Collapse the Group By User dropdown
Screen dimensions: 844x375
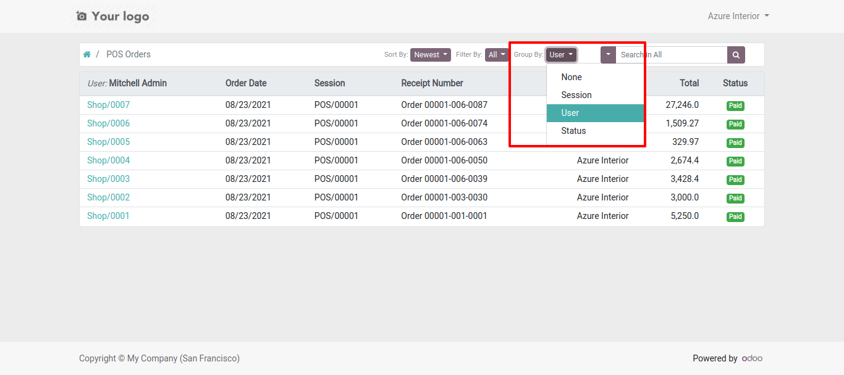pyautogui.click(x=562, y=55)
